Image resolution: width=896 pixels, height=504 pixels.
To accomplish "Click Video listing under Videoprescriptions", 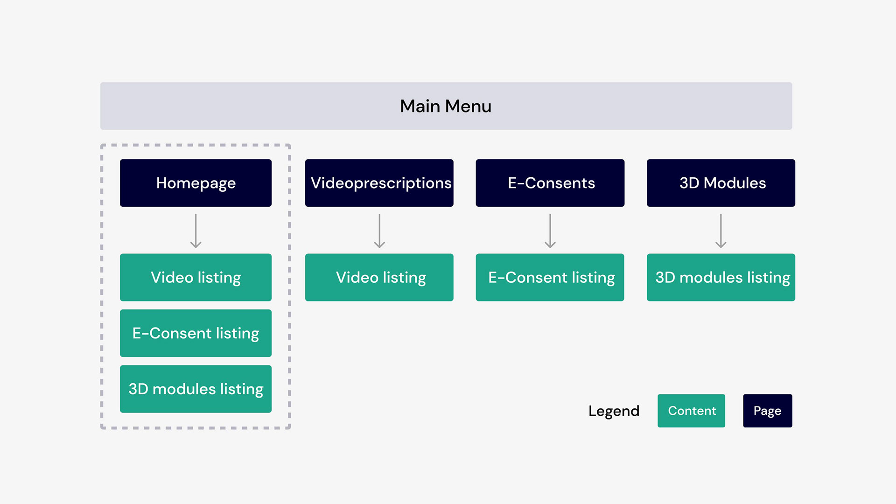I will (x=379, y=277).
